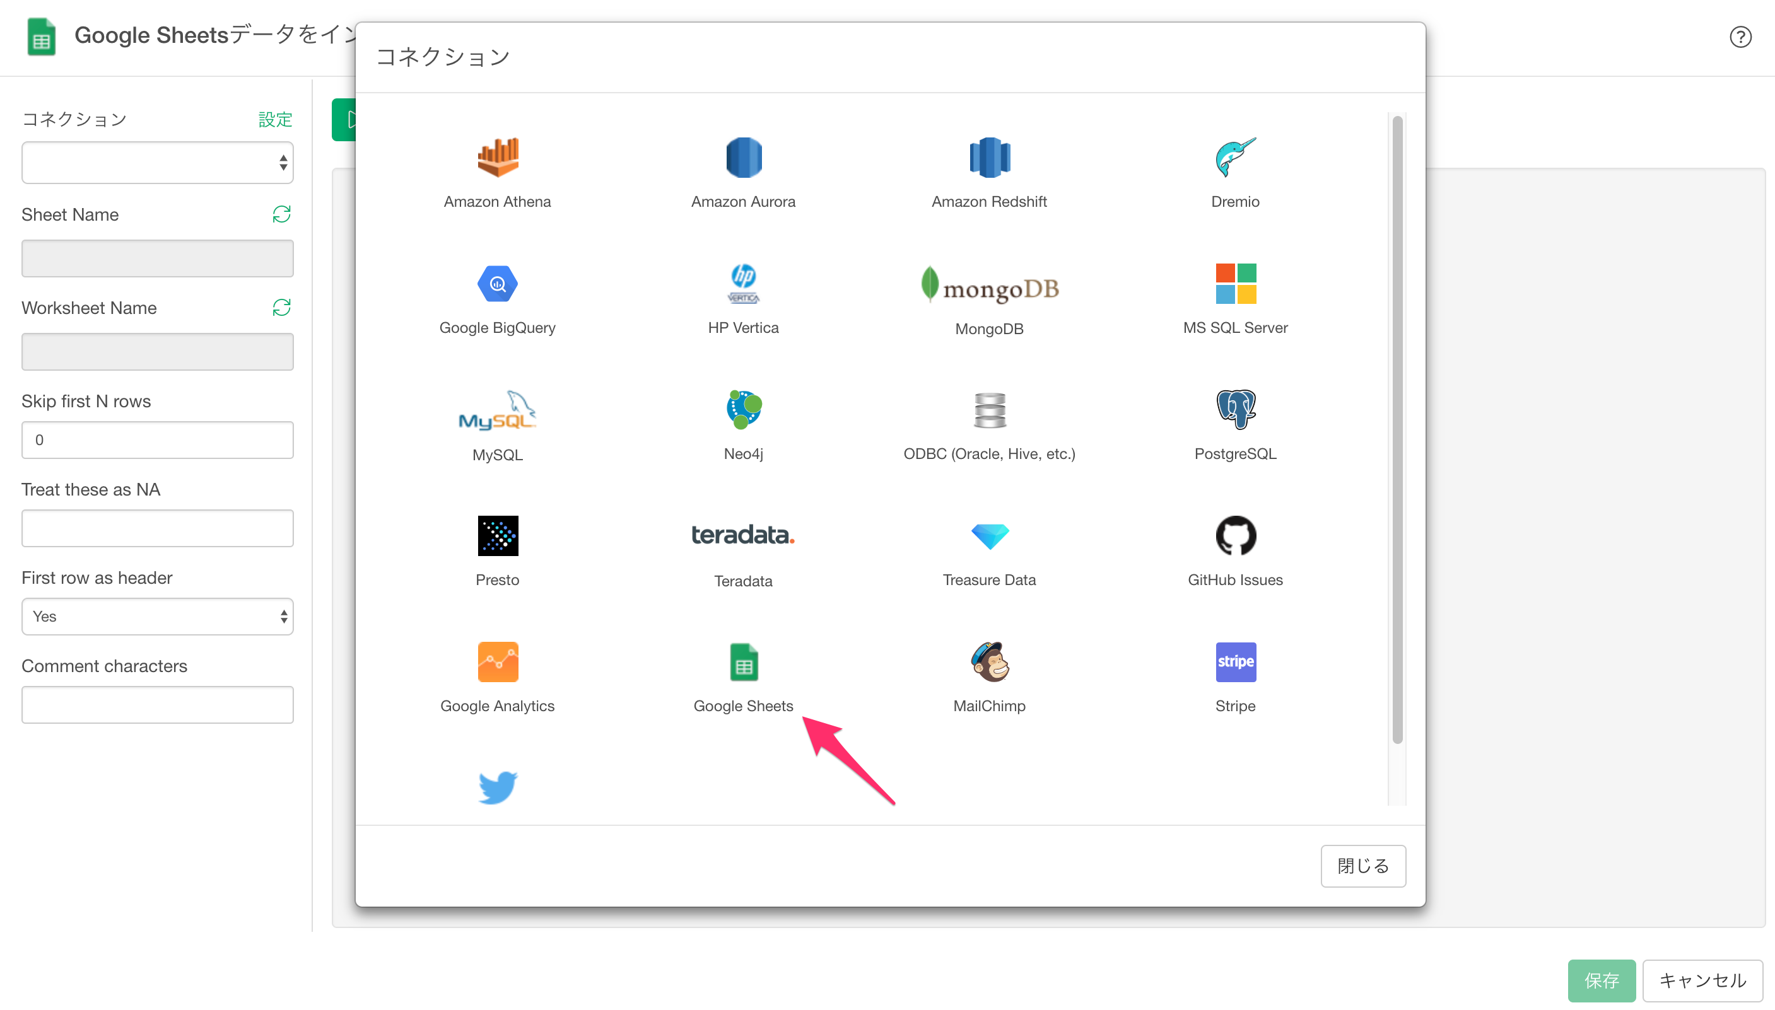
Task: Click the Treasure Data label text
Action: (990, 580)
